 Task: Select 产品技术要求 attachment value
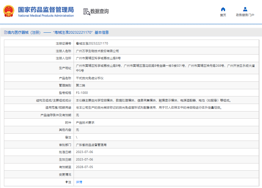[x=85, y=123]
